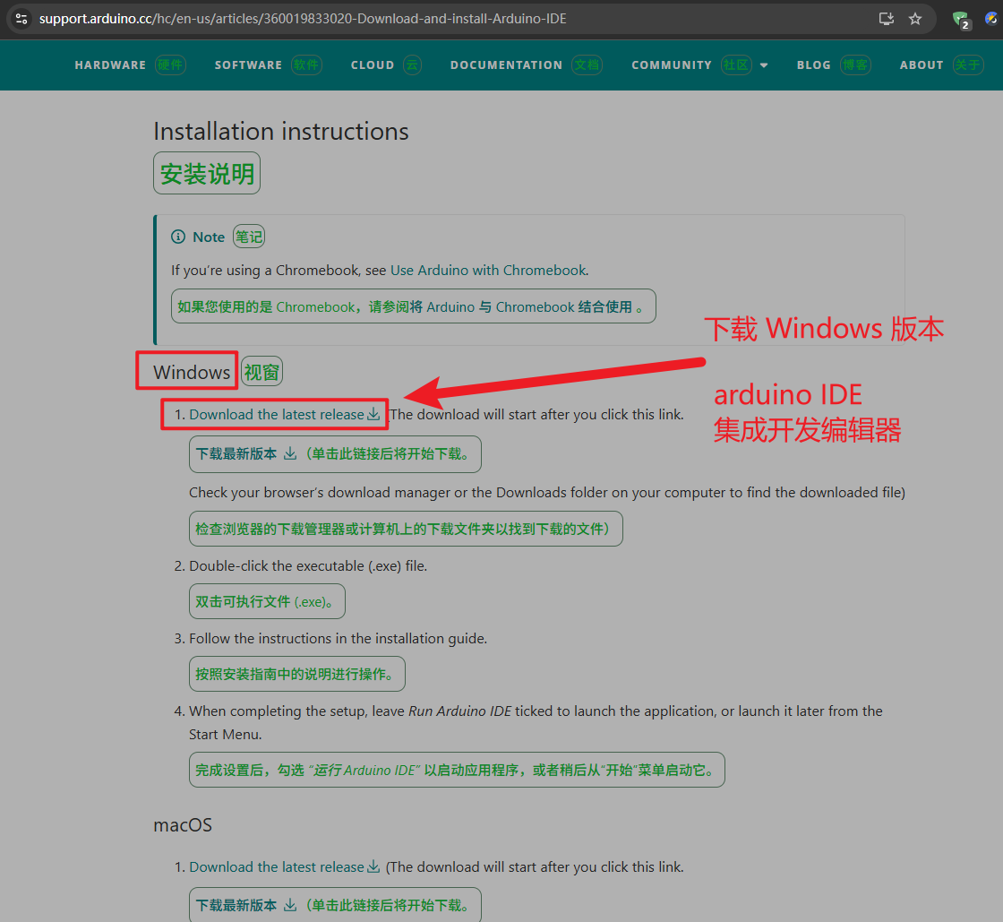Click text 'Check your browser's download manager'

tap(319, 493)
